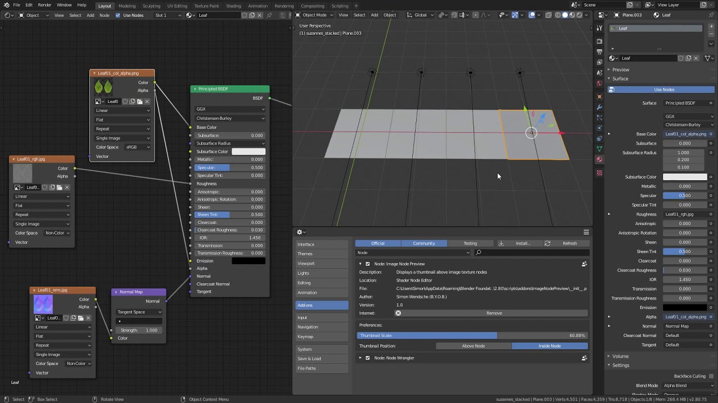This screenshot has width=718, height=403.
Task: Open the Modifier properties wrench tab
Action: tap(599, 107)
